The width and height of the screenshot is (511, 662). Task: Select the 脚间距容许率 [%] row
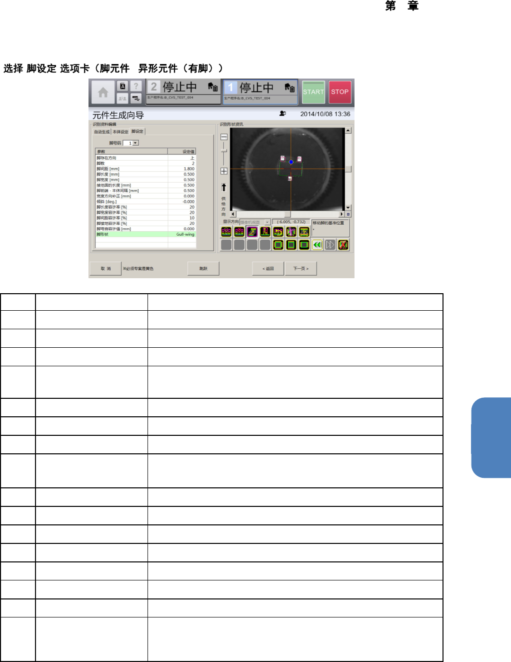(x=145, y=218)
